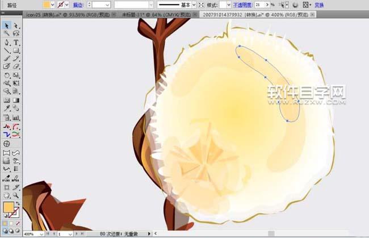Select the Blend tool
Image resolution: width=369 pixels, height=238 pixels.
pos(16,108)
